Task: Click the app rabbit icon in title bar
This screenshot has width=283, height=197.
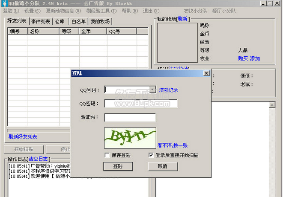Action: (x=5, y=3)
